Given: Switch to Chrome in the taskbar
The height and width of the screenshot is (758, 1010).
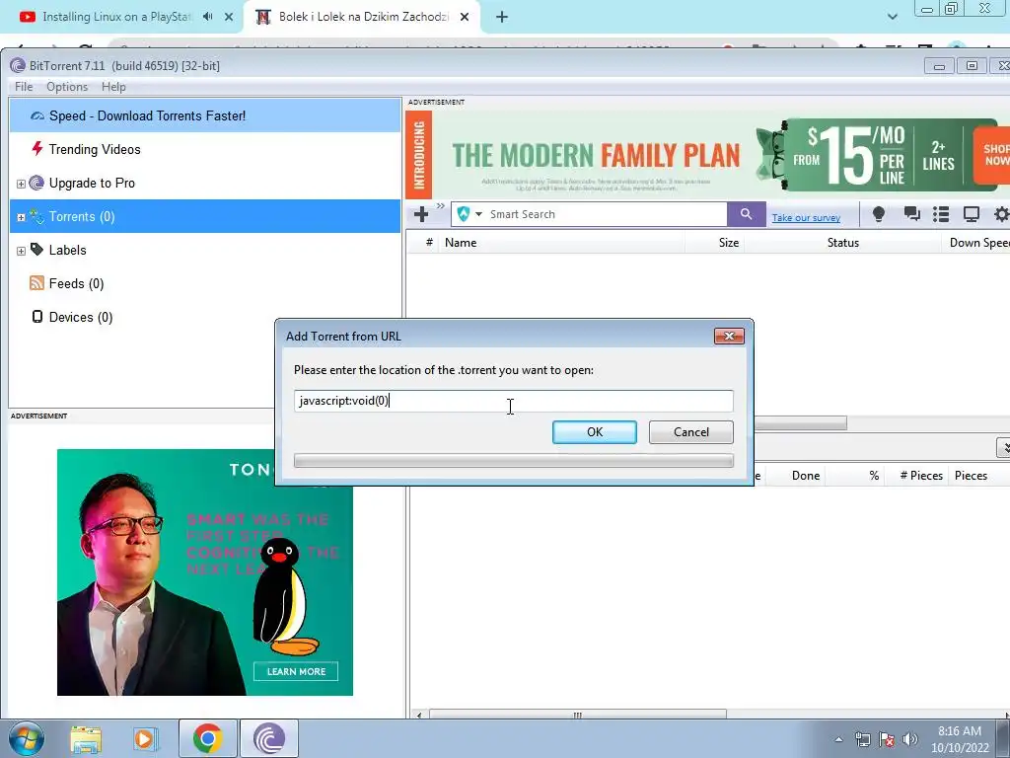Looking at the screenshot, I should tap(207, 738).
